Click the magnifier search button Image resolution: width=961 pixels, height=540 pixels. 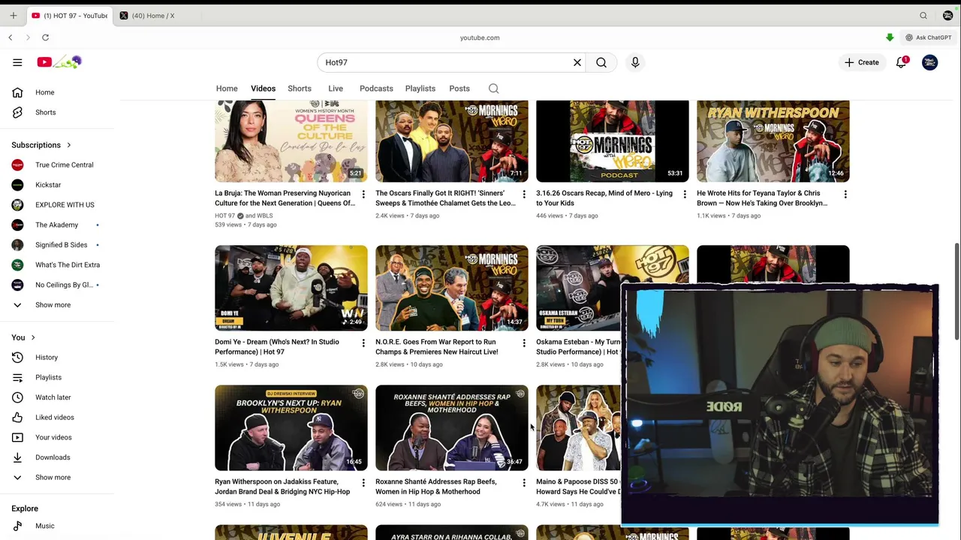601,62
